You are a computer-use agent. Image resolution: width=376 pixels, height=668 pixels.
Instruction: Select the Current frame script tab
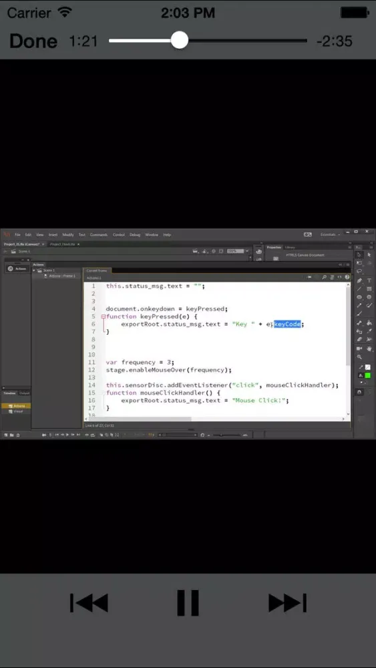[x=97, y=271]
